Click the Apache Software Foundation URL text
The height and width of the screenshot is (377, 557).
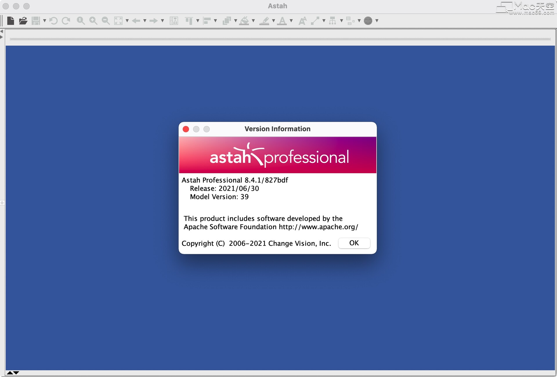pyautogui.click(x=318, y=227)
